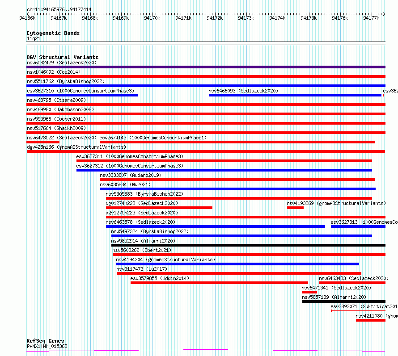This screenshot has height=356, width=398.
Task: Click dgv425n166 (gnomADStructuralVariants) label
Action: [76, 147]
